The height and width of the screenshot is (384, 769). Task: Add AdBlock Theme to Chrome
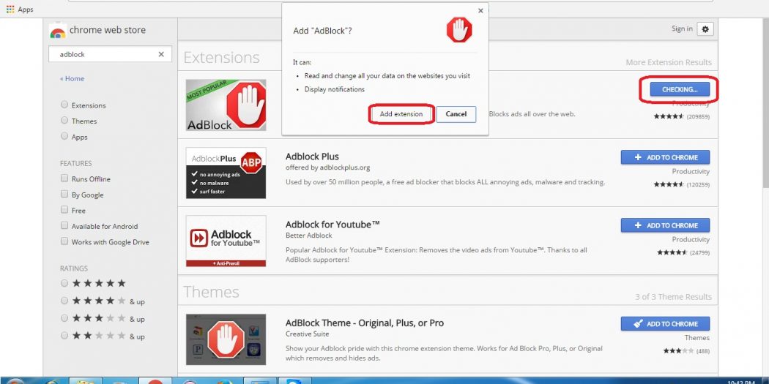[x=665, y=324]
